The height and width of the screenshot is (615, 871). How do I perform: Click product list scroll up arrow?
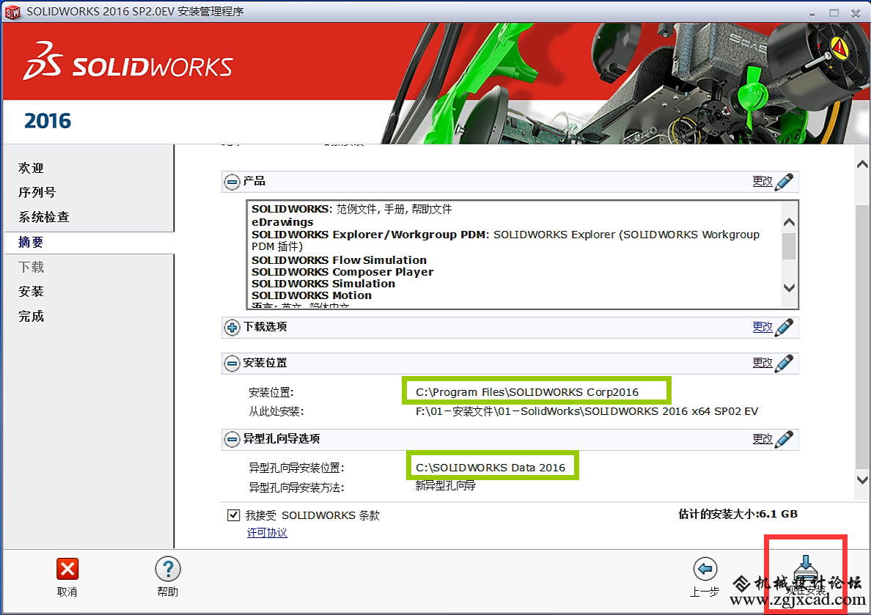[x=789, y=222]
